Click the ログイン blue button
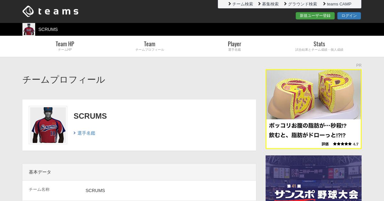The height and width of the screenshot is (201, 384). (x=349, y=16)
